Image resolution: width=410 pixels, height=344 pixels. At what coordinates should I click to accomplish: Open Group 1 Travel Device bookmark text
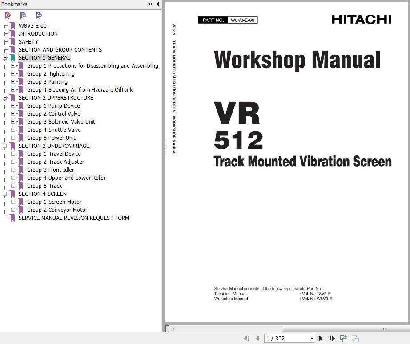point(54,154)
